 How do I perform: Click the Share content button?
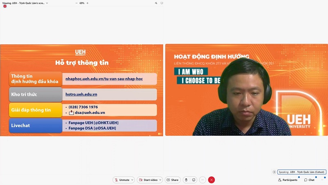point(173,180)
